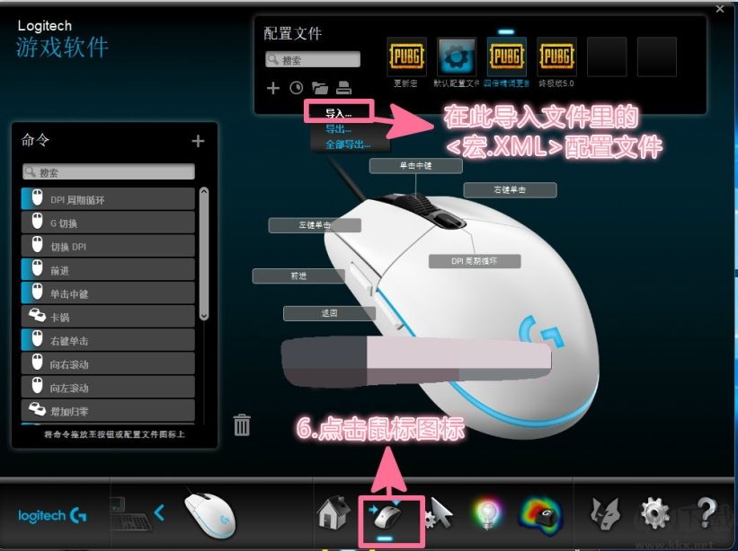The width and height of the screenshot is (738, 551).
Task: Open the input heatmap icon
Action: point(540,515)
